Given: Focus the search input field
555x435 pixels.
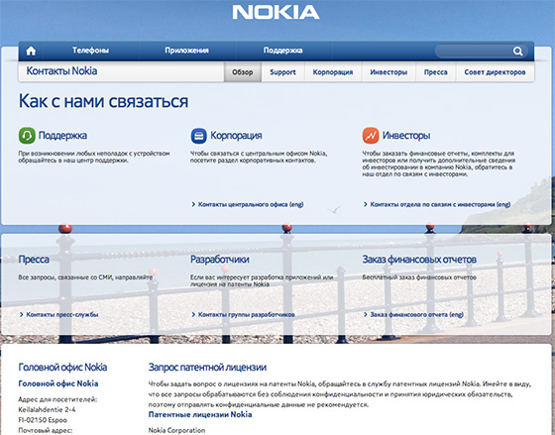Looking at the screenshot, I should (474, 52).
